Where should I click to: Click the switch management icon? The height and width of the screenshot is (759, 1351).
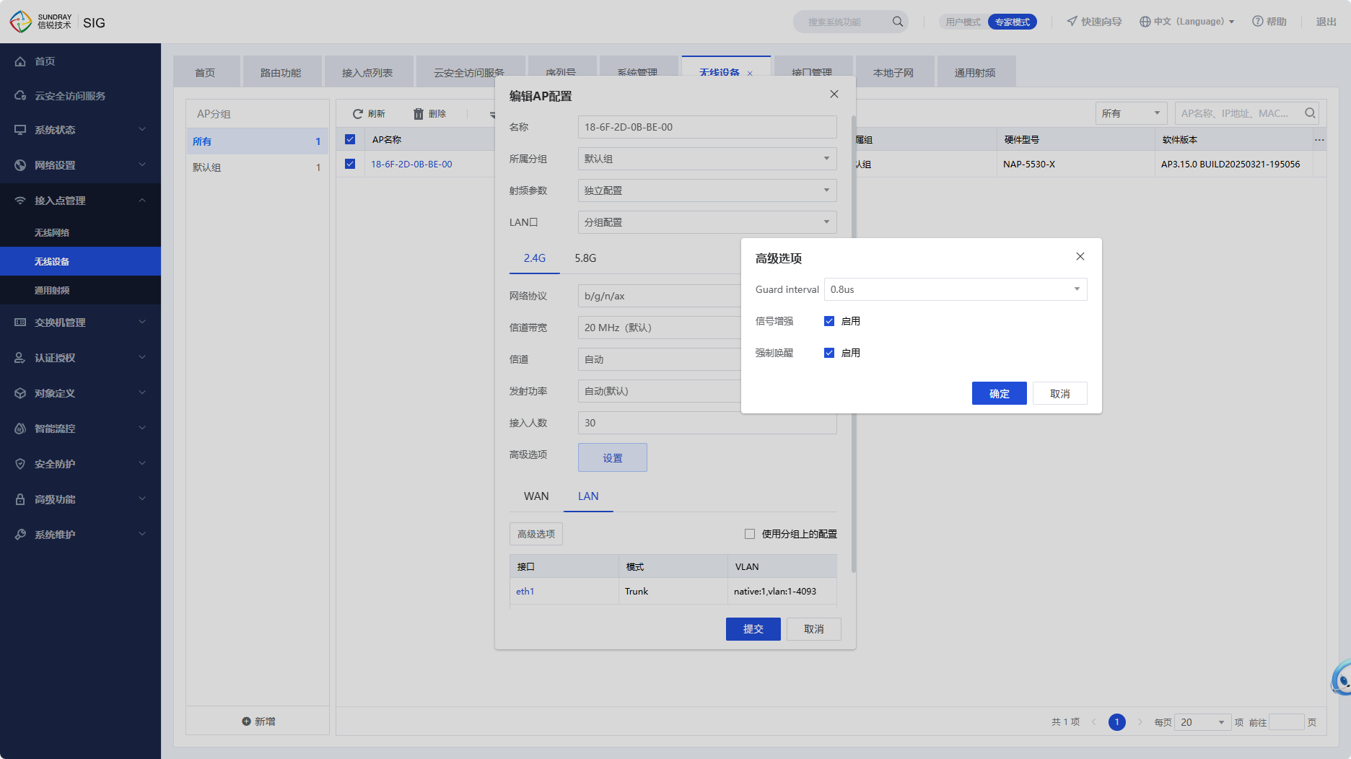tap(20, 323)
